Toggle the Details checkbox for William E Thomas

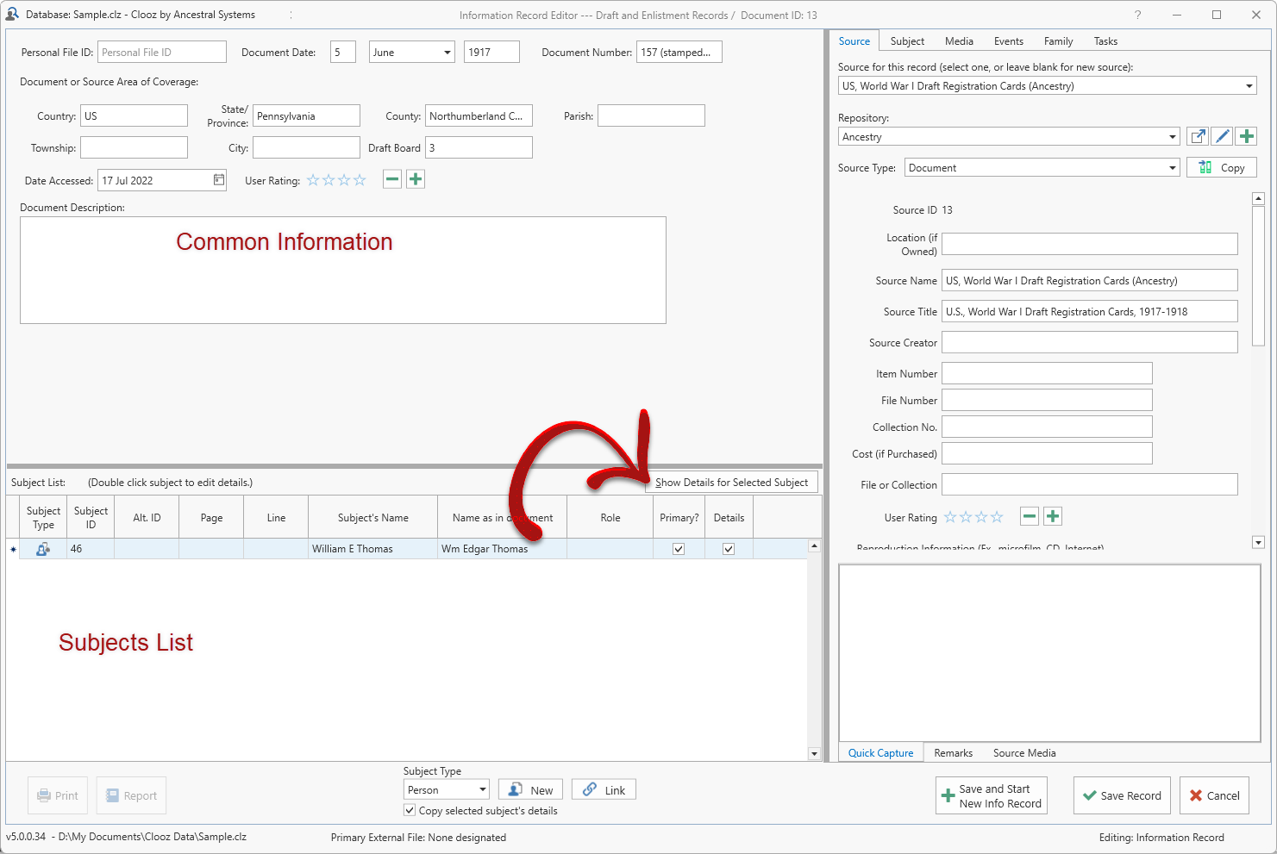pos(729,549)
